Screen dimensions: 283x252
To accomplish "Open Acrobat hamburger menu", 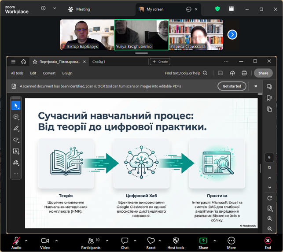I will tap(13, 62).
